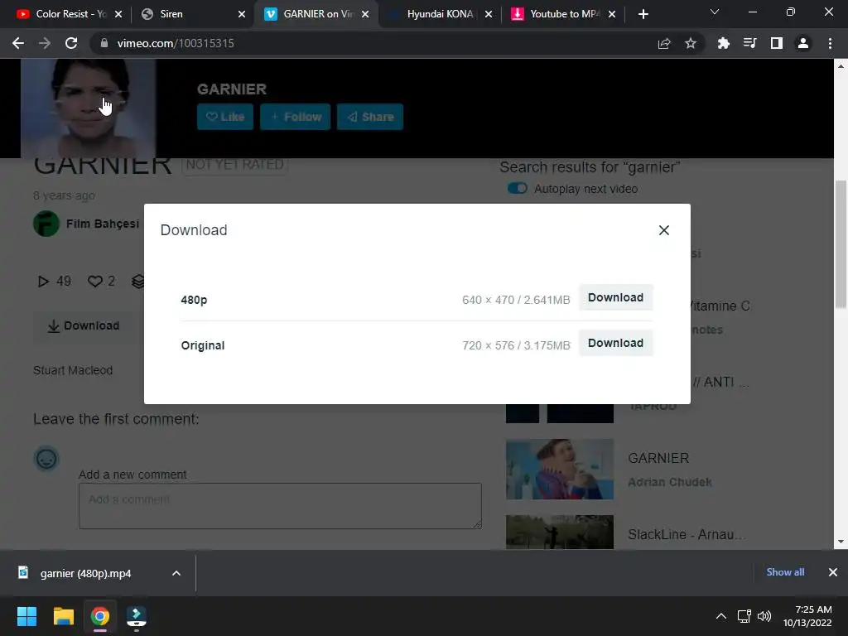
Task: Close the GARNIER on Vimeo tab
Action: tap(365, 14)
